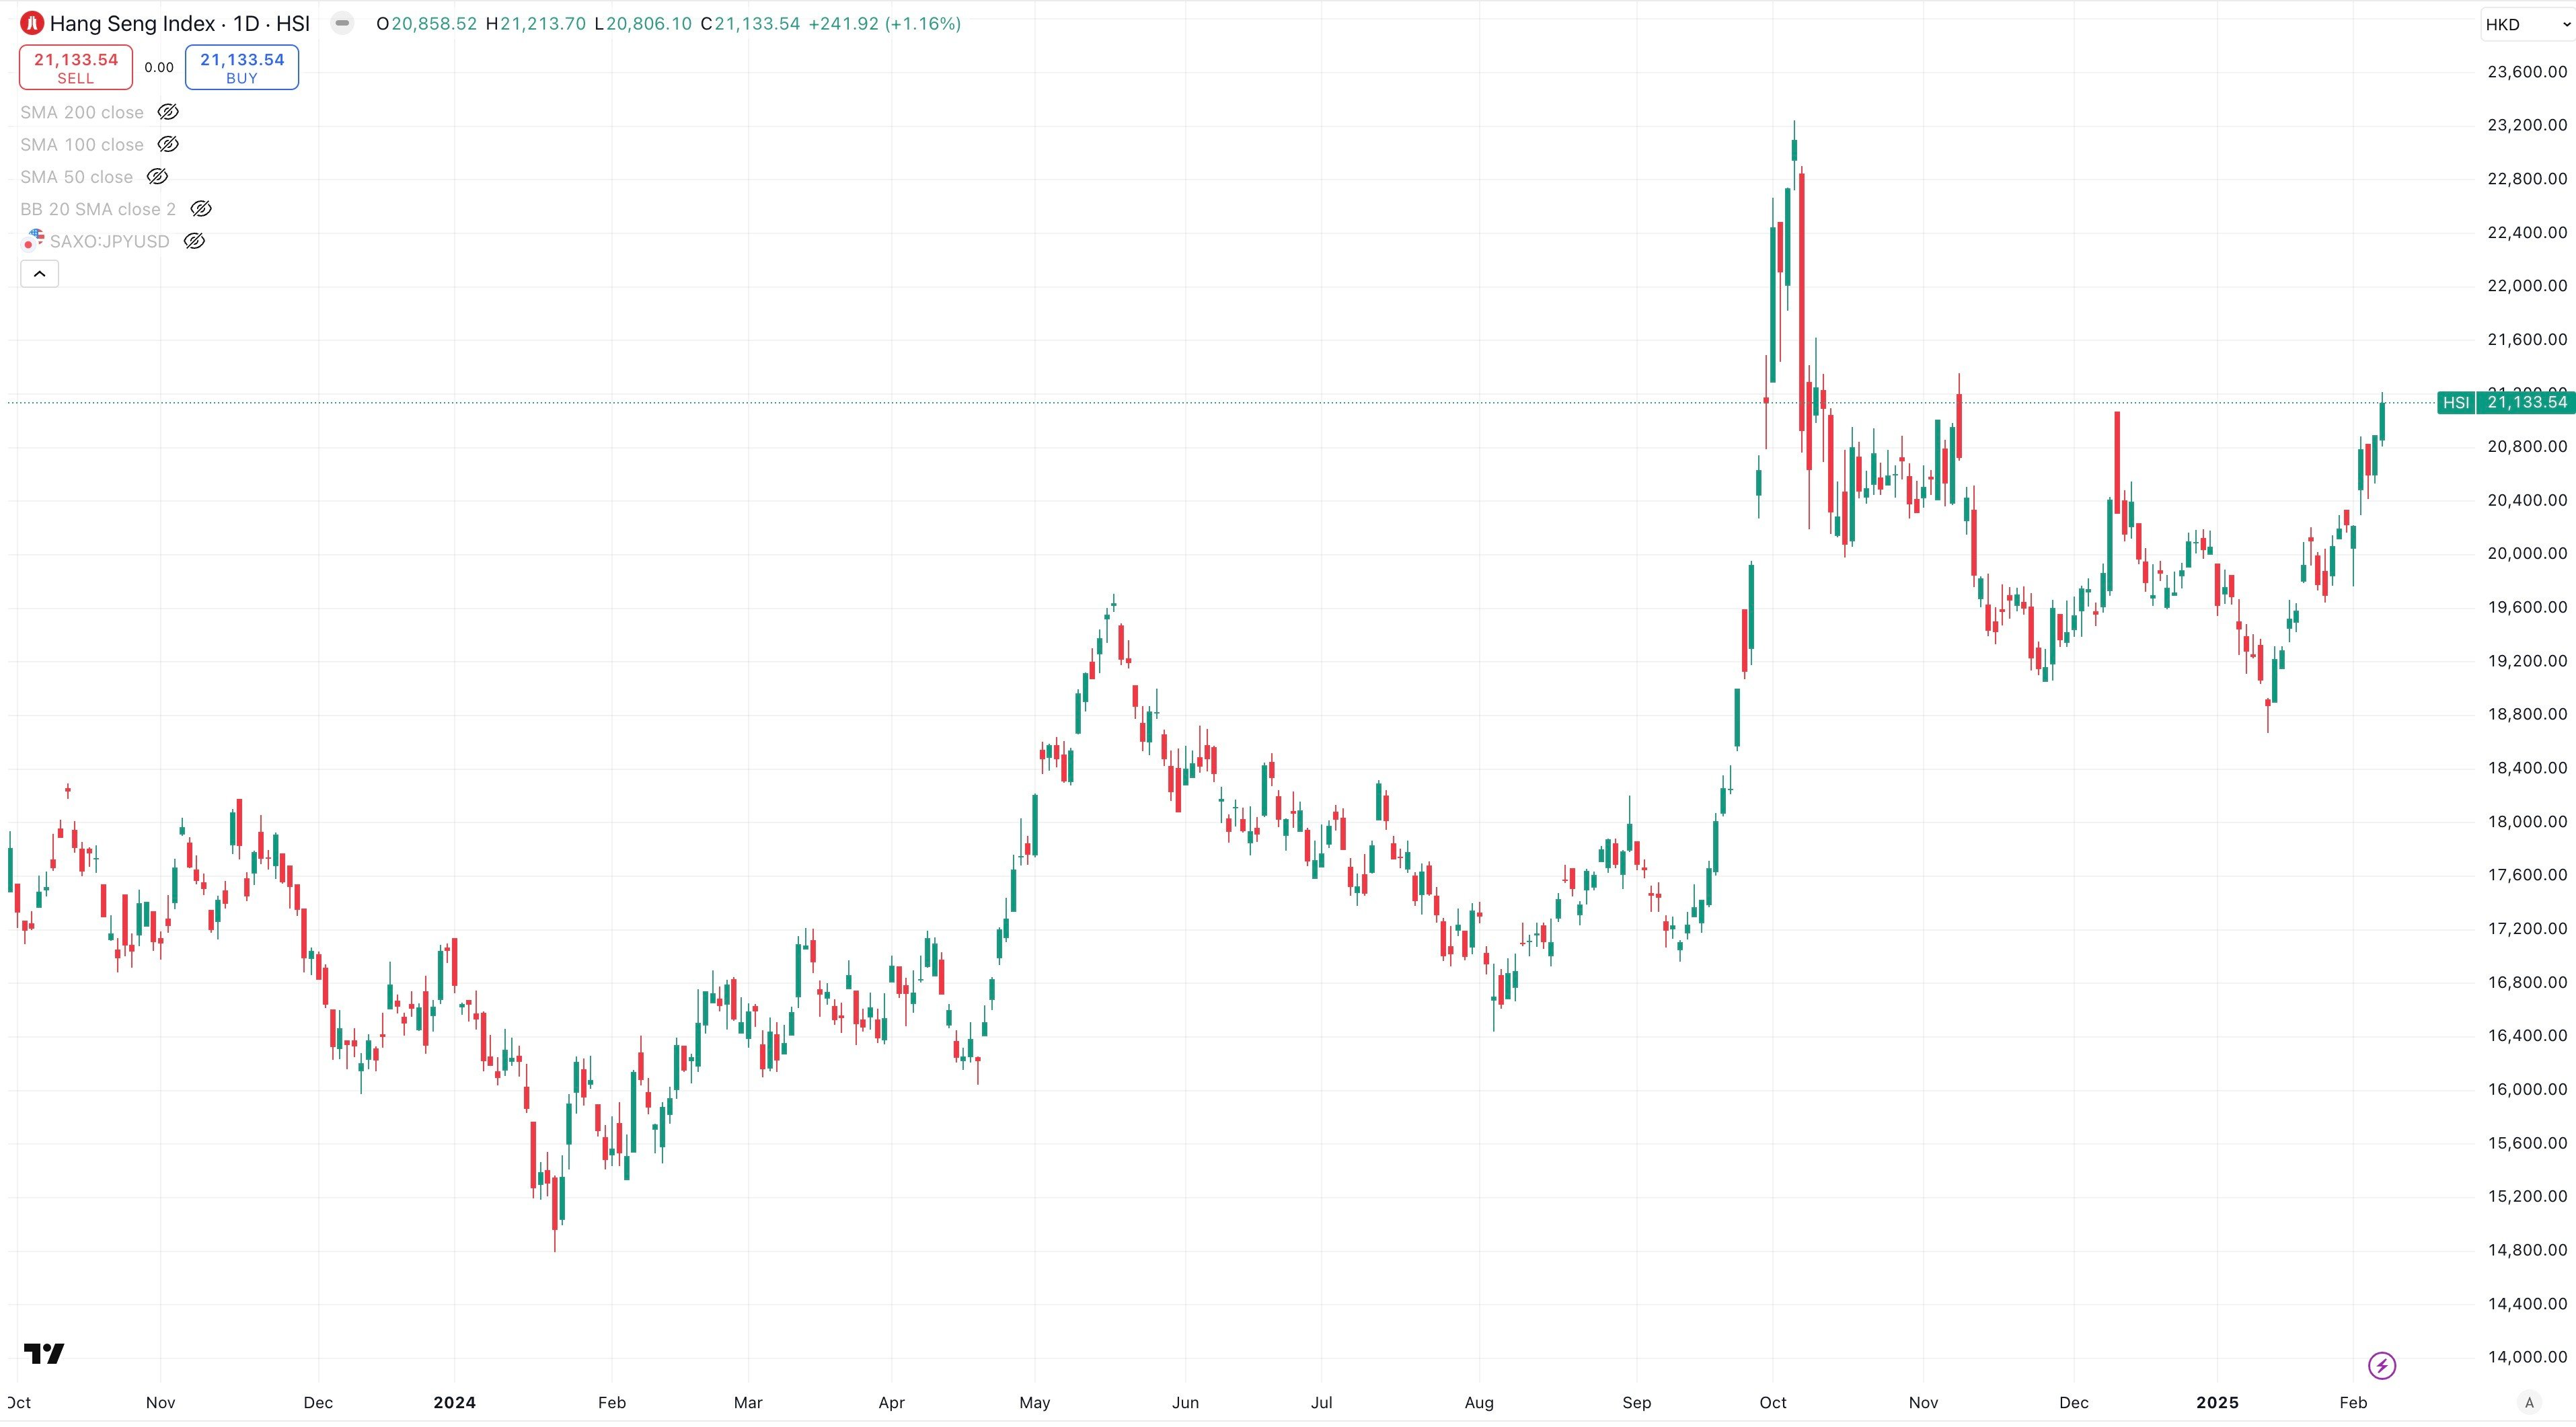The image size is (2576, 1427).
Task: Click the grey status pill beside HSI title
Action: click(x=342, y=23)
